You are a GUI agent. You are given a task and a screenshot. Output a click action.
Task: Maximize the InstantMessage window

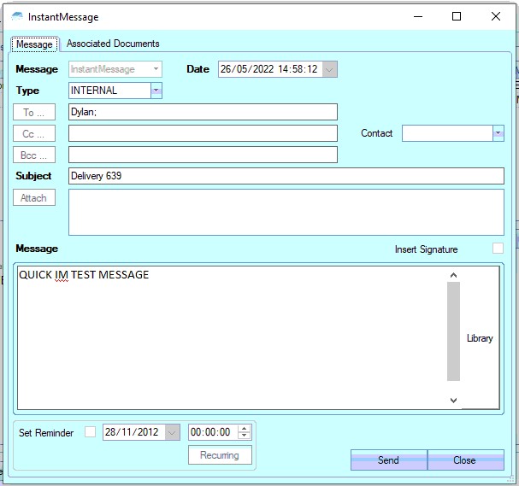click(457, 16)
